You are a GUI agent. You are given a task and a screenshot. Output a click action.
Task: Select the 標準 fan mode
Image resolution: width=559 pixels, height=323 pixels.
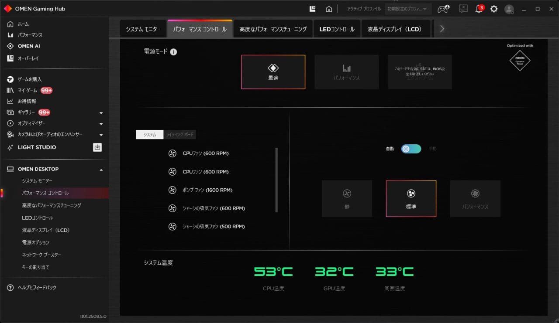411,198
